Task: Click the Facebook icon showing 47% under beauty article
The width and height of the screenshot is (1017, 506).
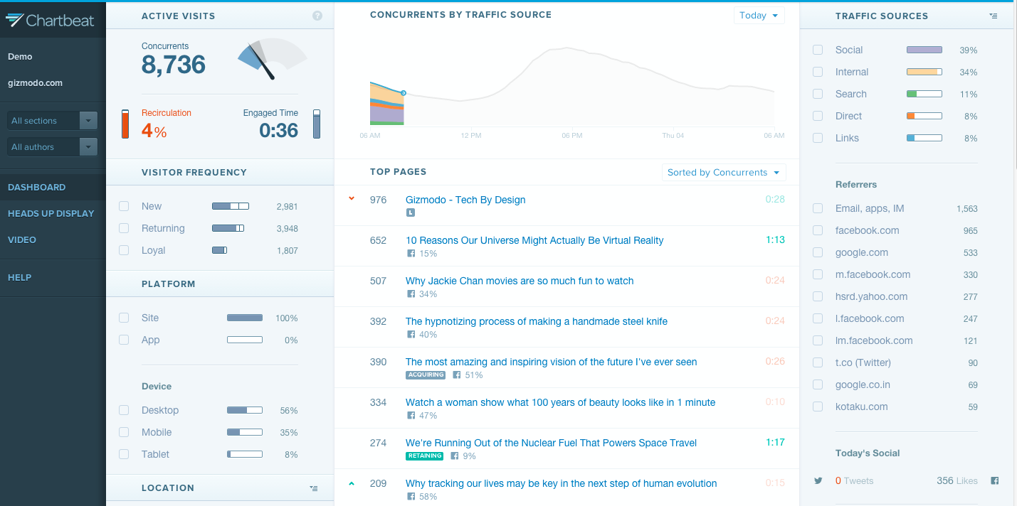Action: (x=411, y=416)
